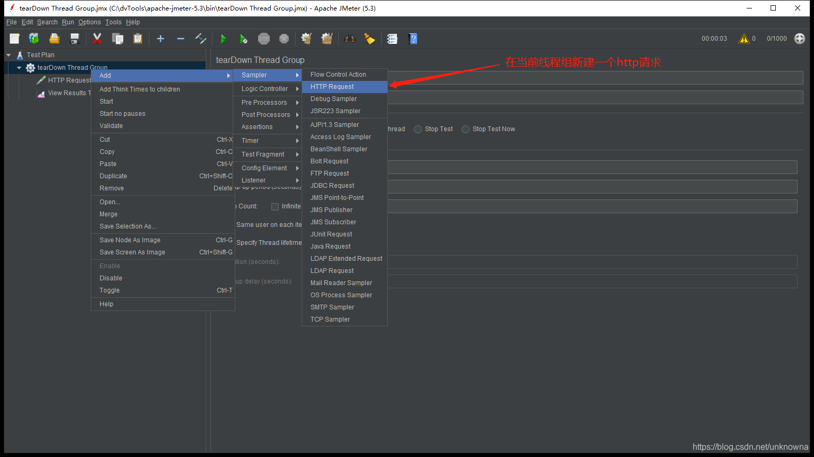Click the gray Stop sign icon

coord(264,39)
